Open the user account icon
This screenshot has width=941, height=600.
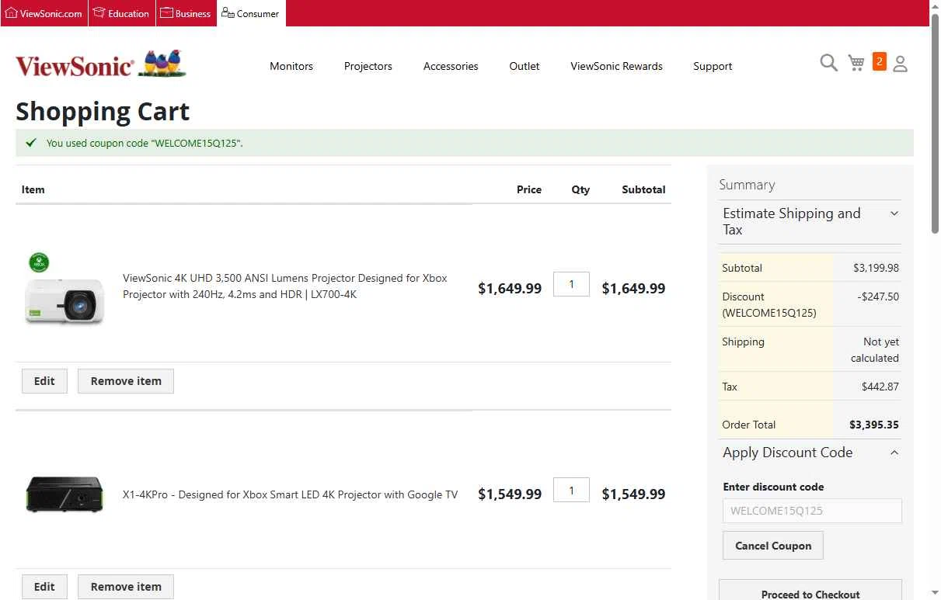(900, 64)
